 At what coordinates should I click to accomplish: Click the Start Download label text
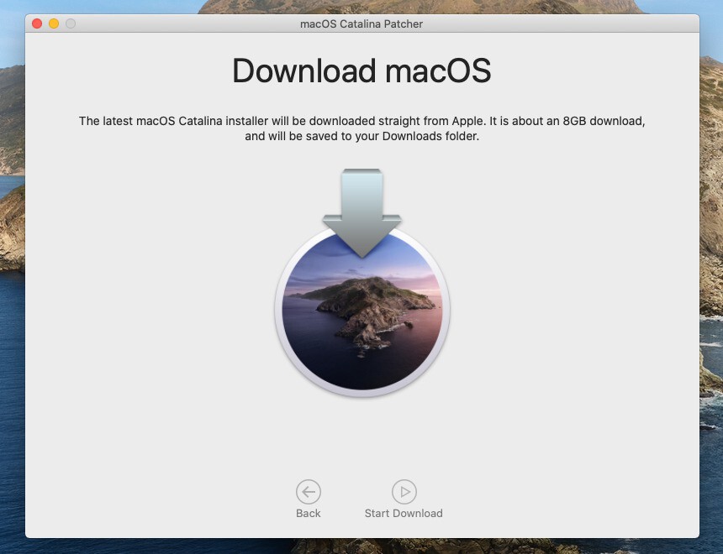(x=404, y=514)
